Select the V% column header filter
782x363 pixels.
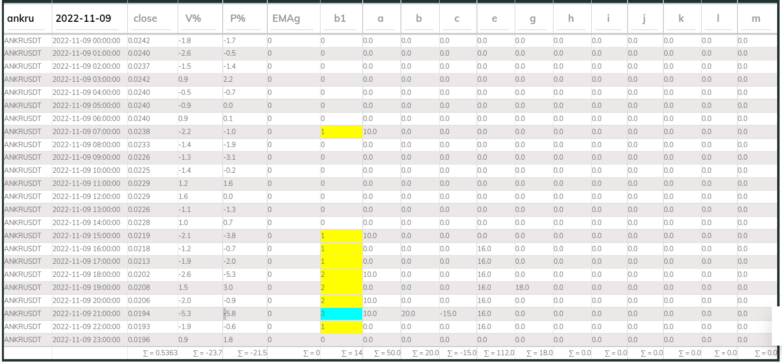[x=200, y=18]
